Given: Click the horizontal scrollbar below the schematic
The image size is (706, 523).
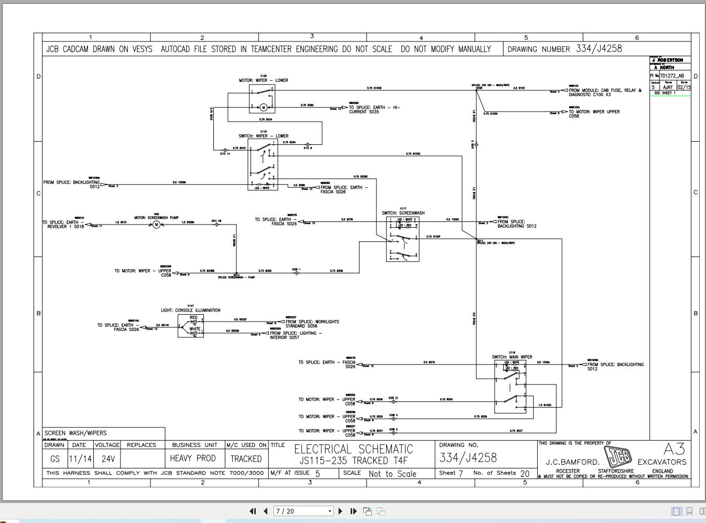Looking at the screenshot, I should coord(351,502).
